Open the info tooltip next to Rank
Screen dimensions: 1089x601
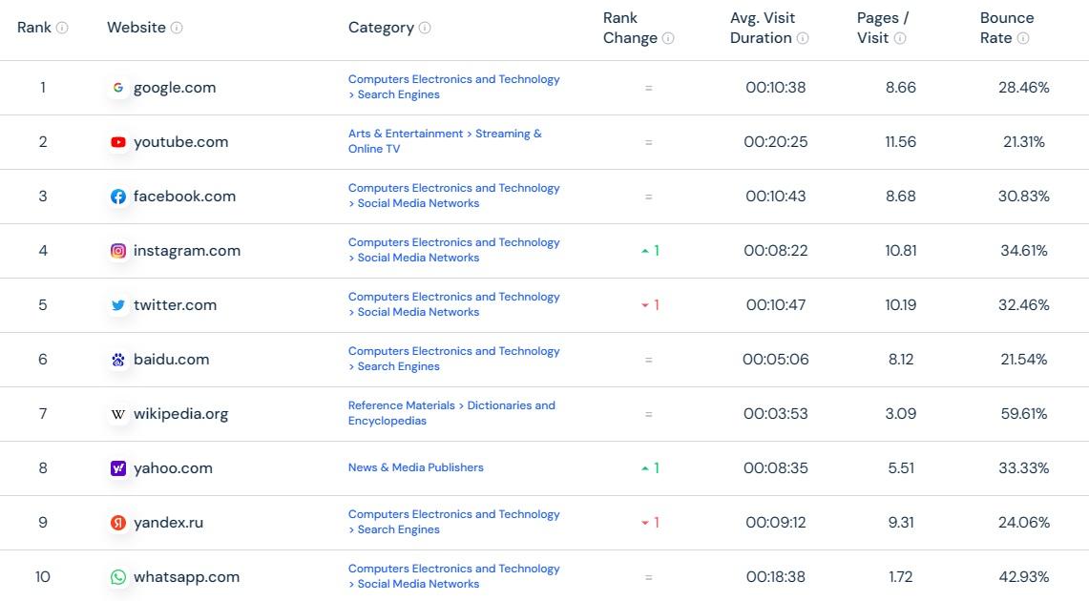[63, 28]
